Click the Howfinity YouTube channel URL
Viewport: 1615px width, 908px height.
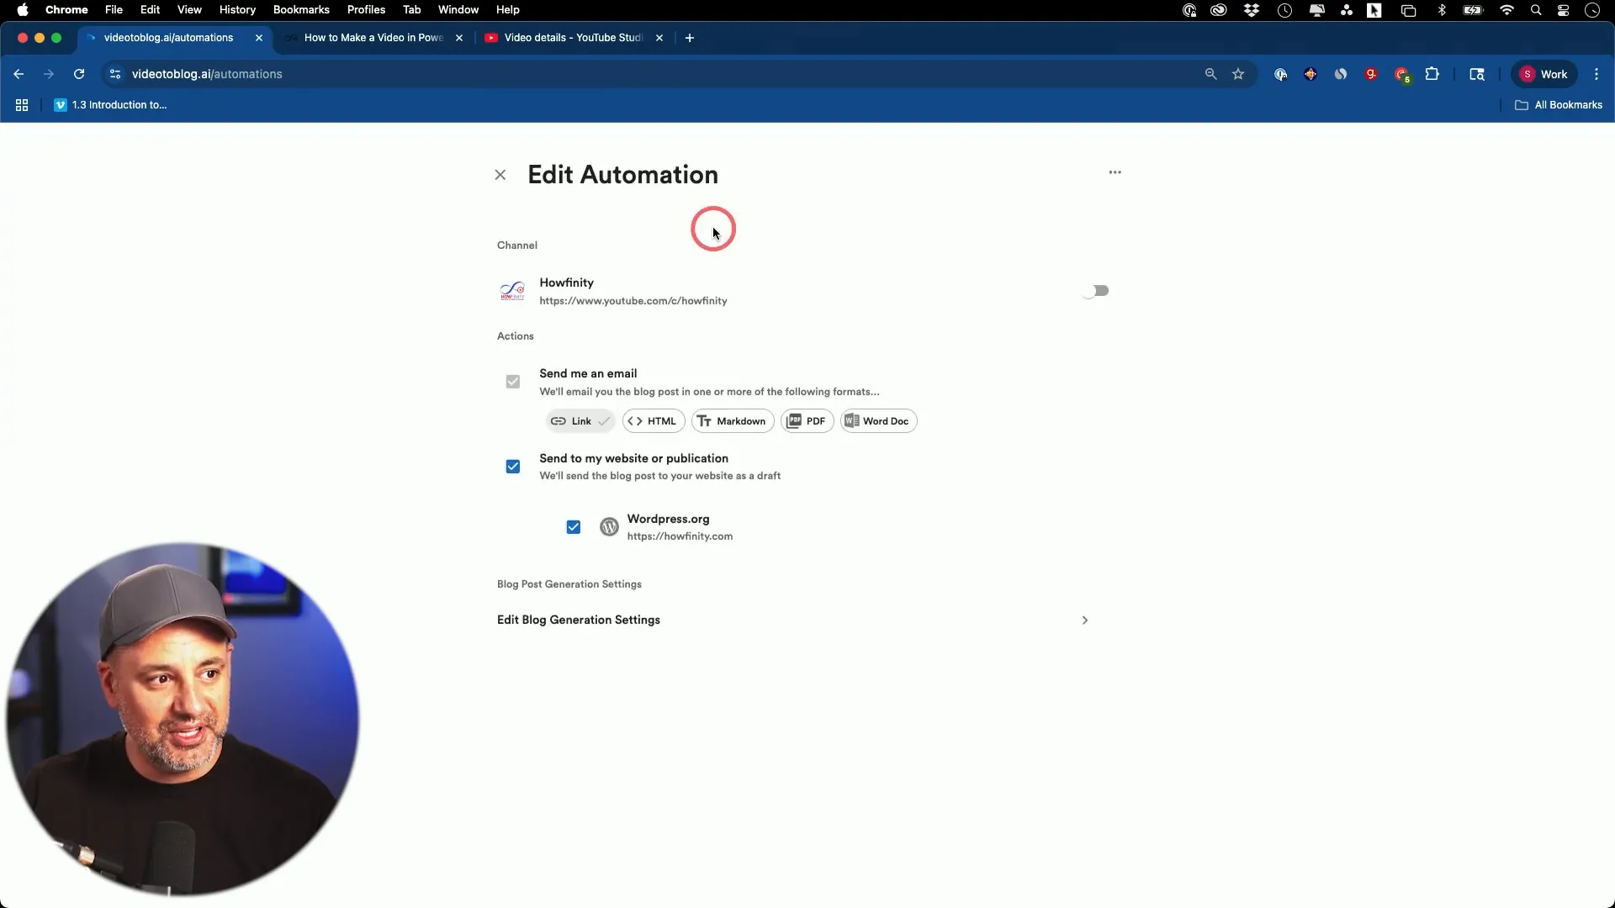pyautogui.click(x=633, y=301)
